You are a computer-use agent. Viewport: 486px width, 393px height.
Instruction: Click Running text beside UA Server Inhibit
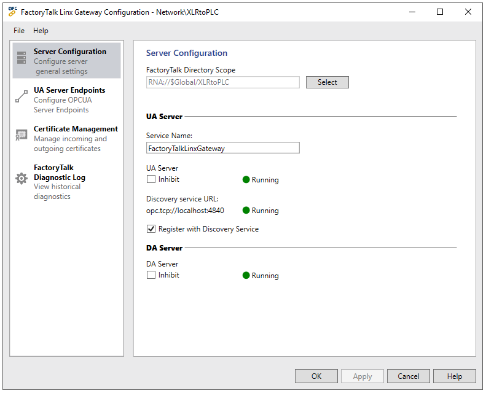(x=265, y=180)
